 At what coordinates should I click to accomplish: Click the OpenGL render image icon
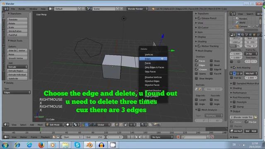click(x=154, y=125)
